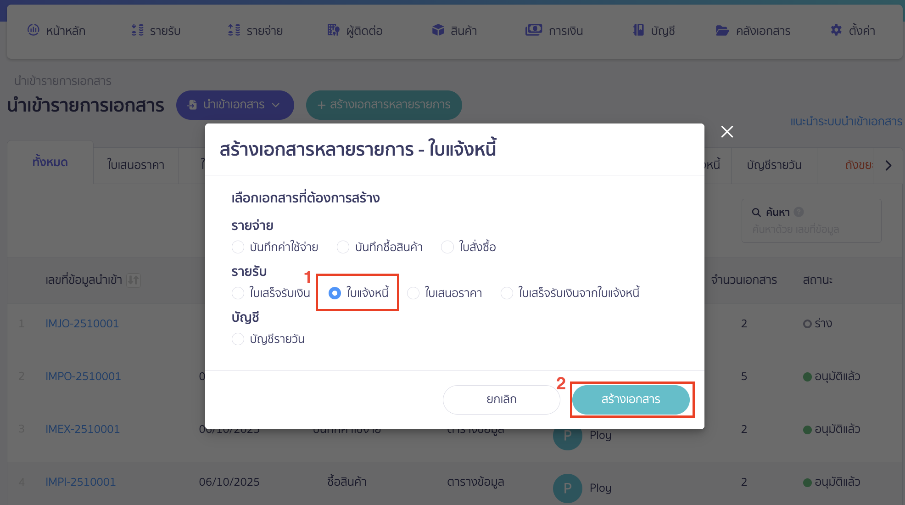This screenshot has height=505, width=905.
Task: Open import record IMJO-2510001
Action: pyautogui.click(x=82, y=323)
